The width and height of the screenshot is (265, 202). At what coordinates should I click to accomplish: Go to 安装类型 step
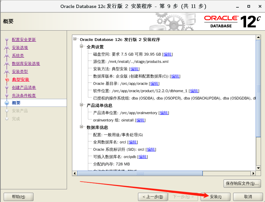[20, 72]
